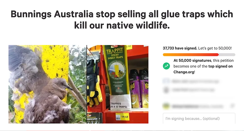Click the petition title about Bunnings Australia

122,20
